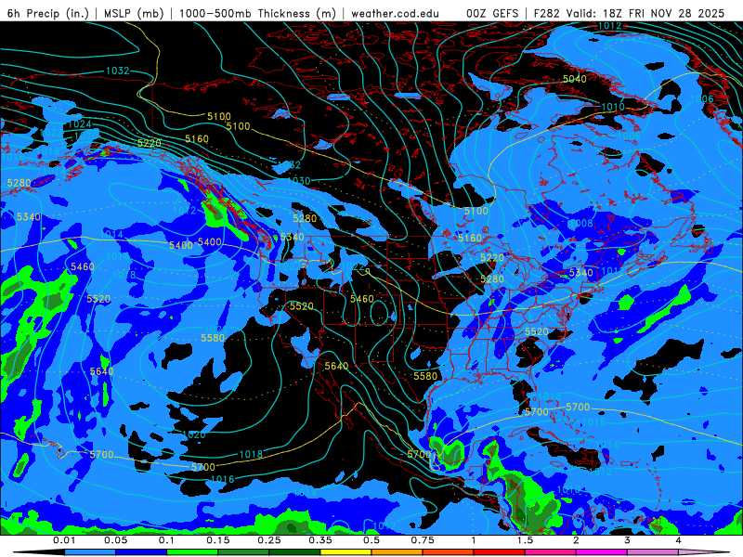
Task: Click the bright green 0.1 precip legend swatch
Action: coord(192,552)
